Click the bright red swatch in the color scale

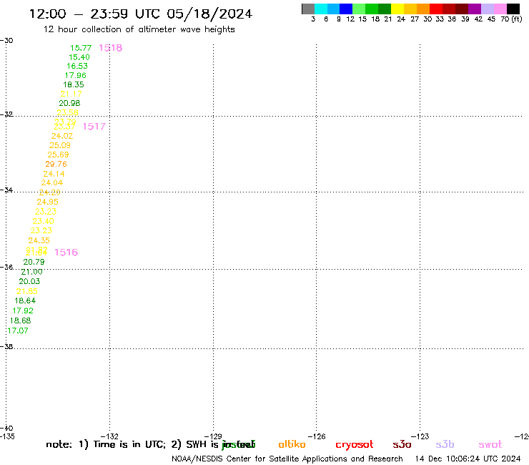click(436, 9)
